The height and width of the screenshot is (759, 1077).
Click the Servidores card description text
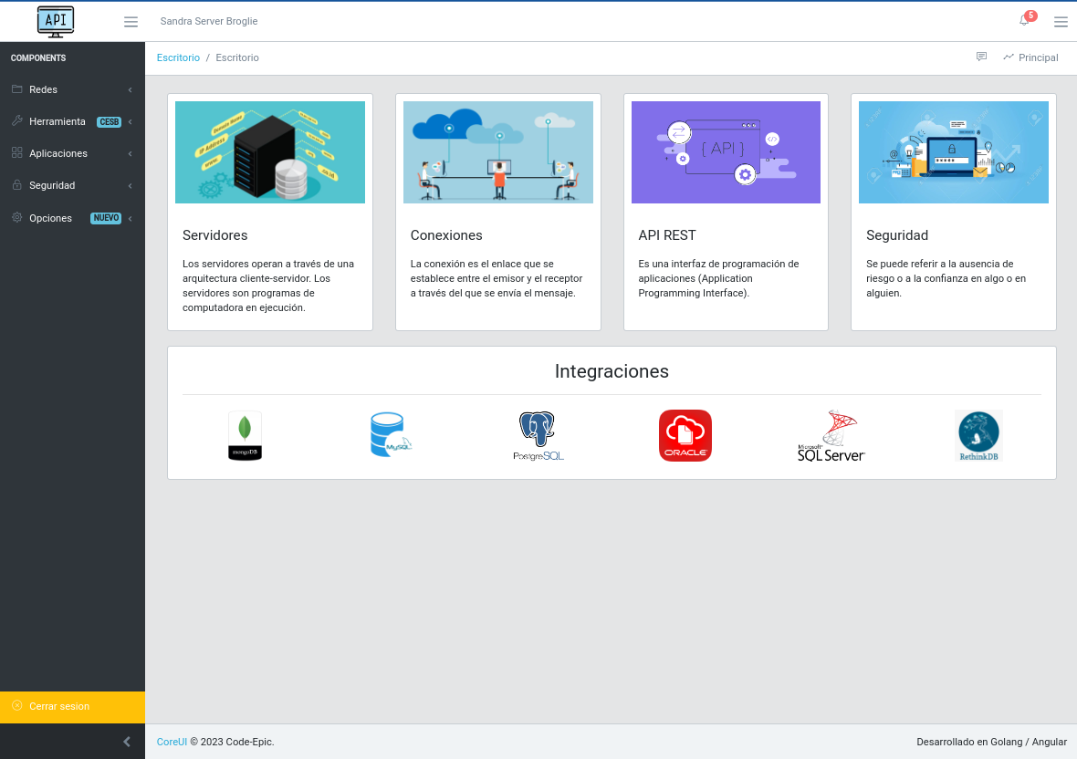269,286
